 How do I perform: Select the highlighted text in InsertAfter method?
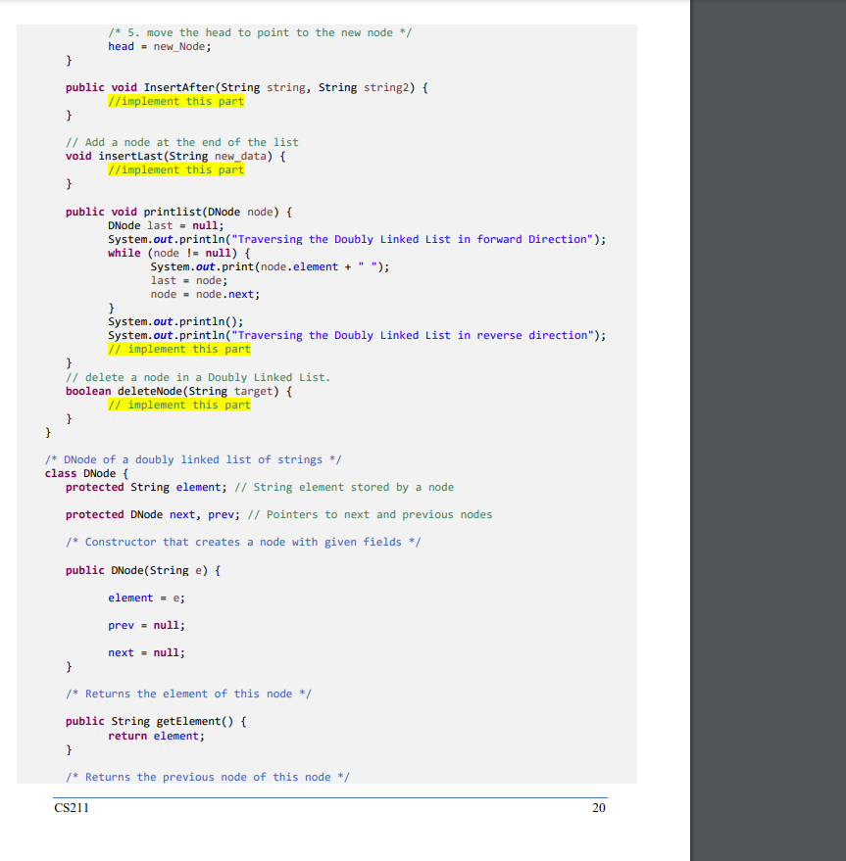coord(176,101)
